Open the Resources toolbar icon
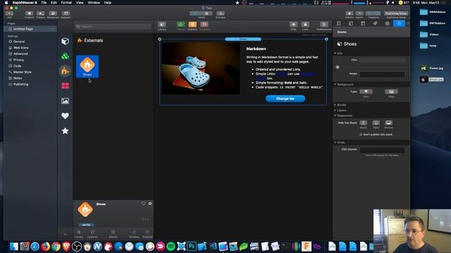This screenshot has width=451, height=253. (x=53, y=13)
